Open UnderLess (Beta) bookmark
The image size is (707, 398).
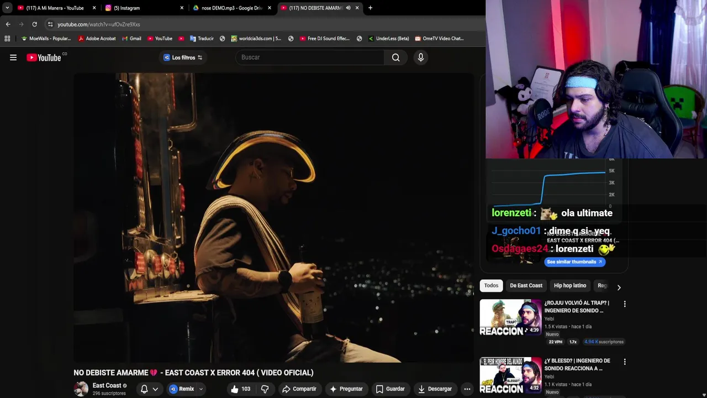click(388, 39)
